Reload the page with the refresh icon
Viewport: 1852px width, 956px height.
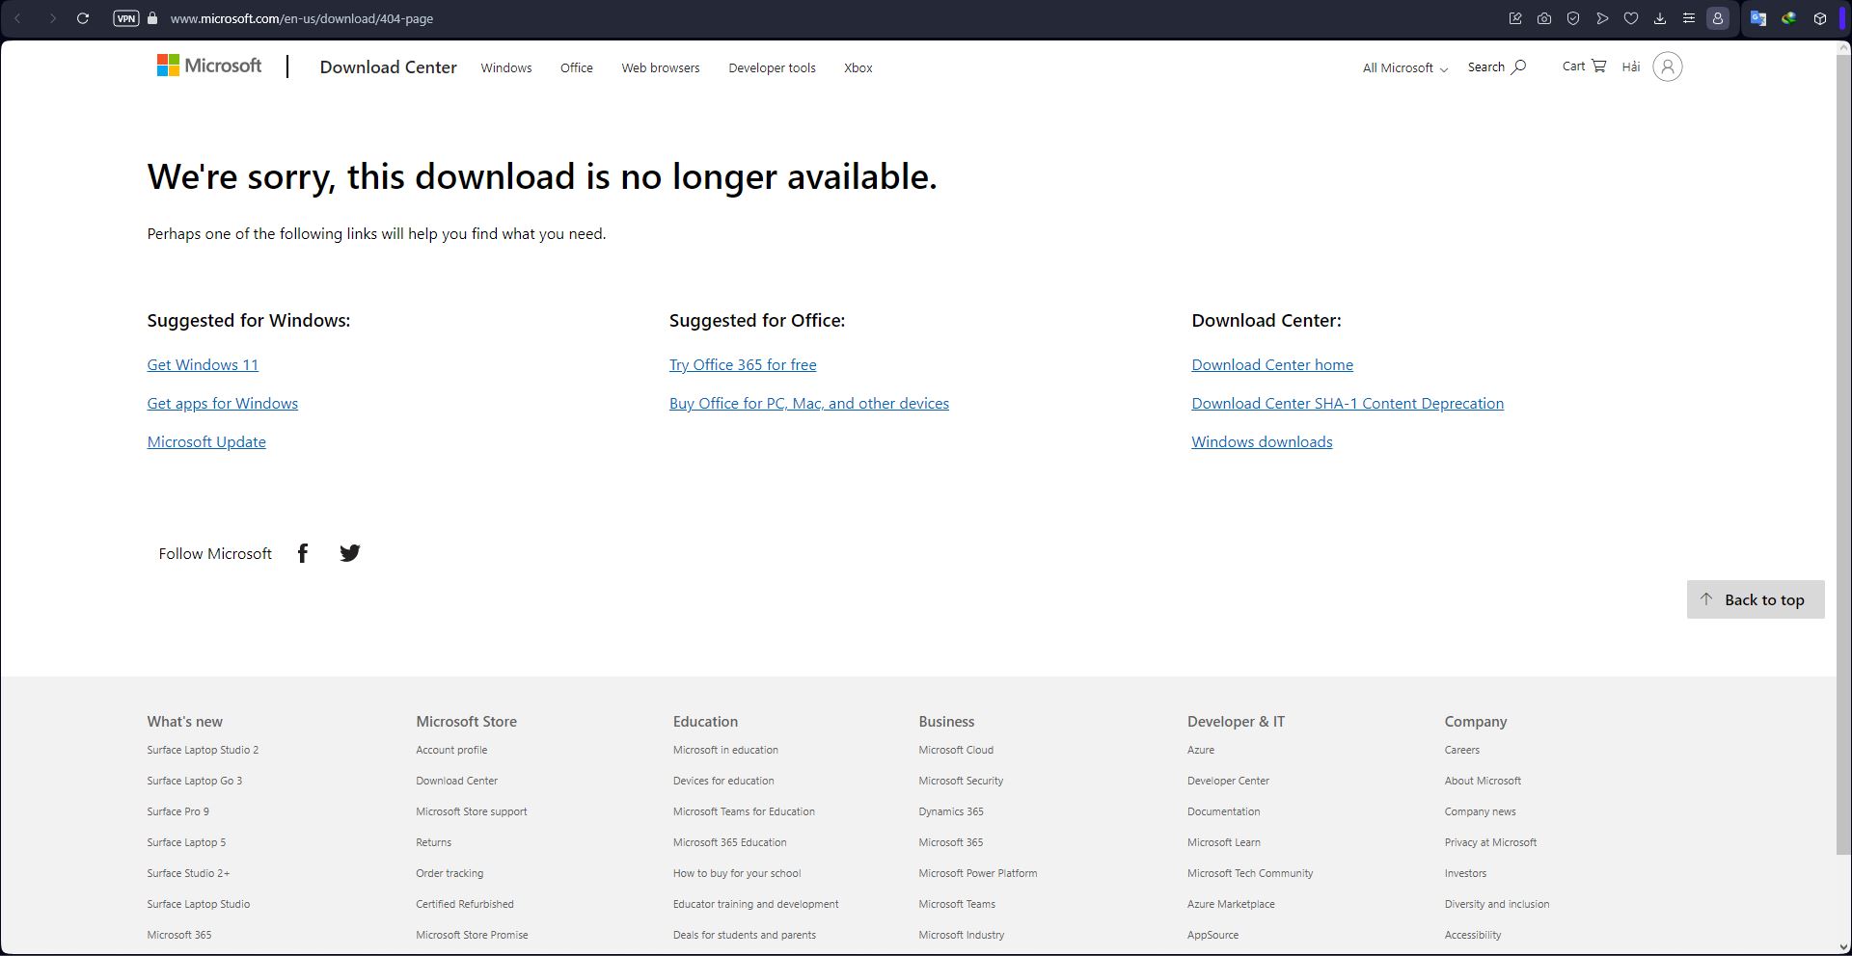coord(83,18)
